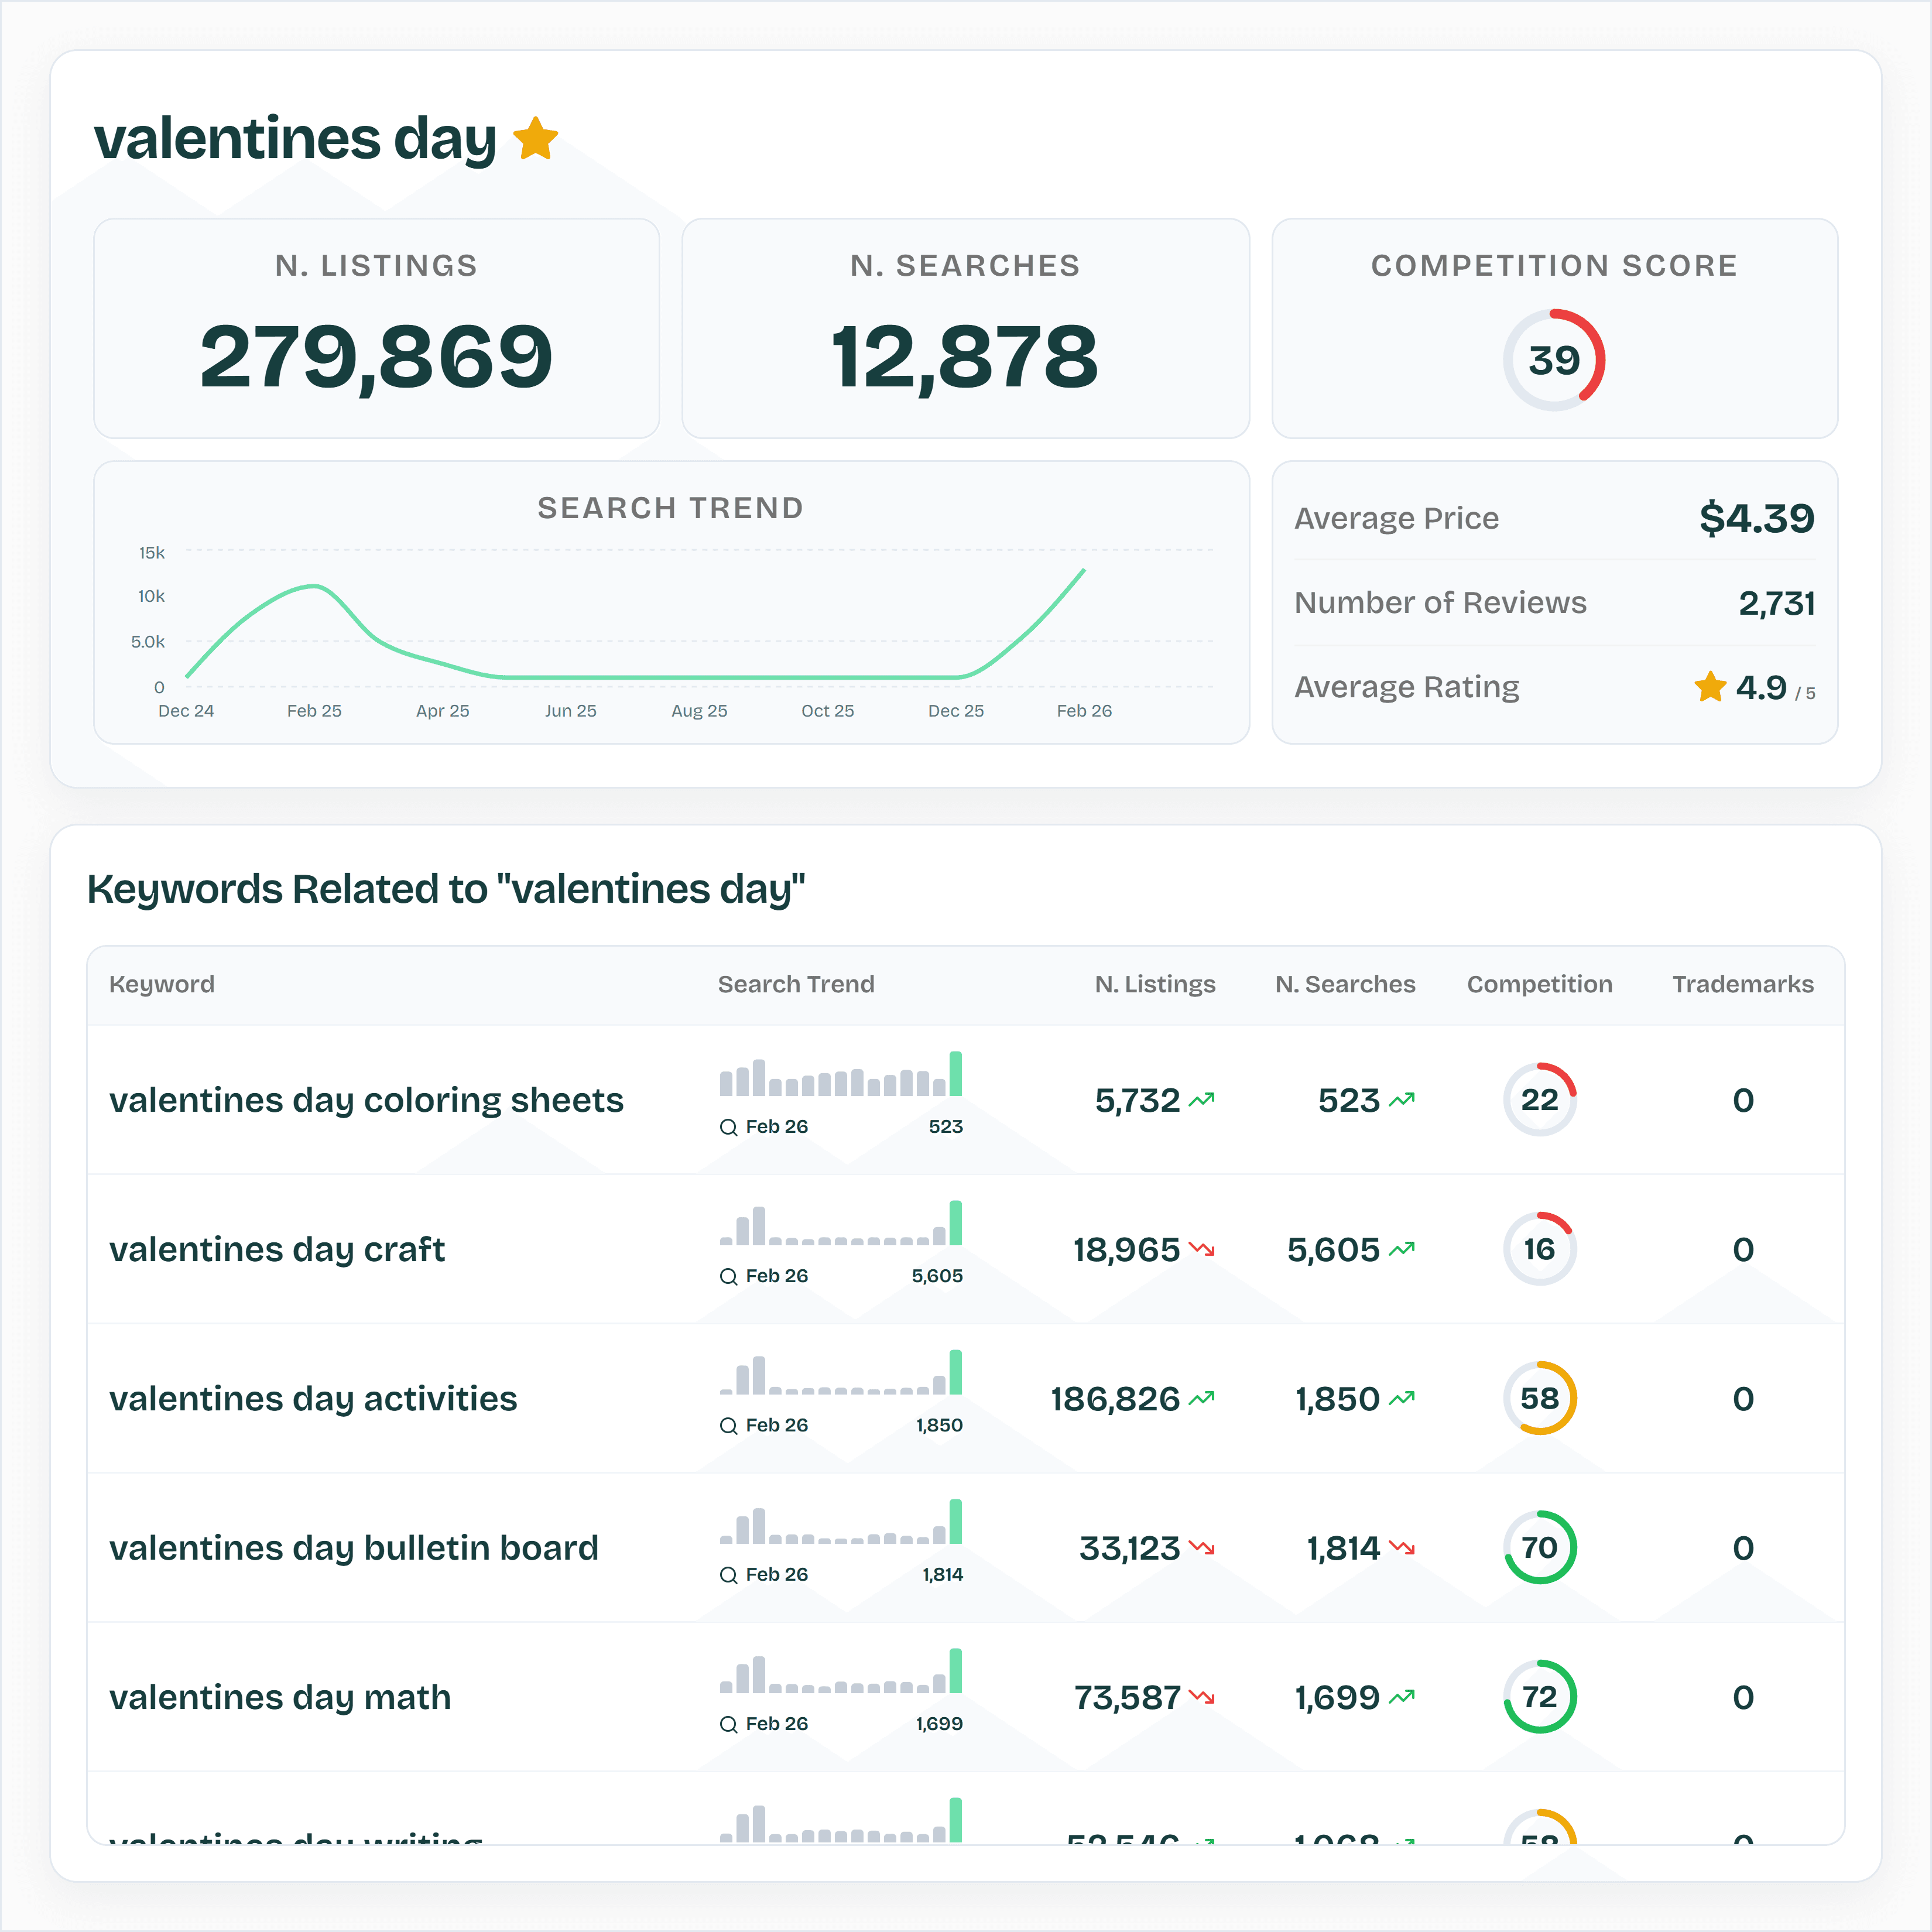Sort by the N. Listings column header

(1155, 984)
